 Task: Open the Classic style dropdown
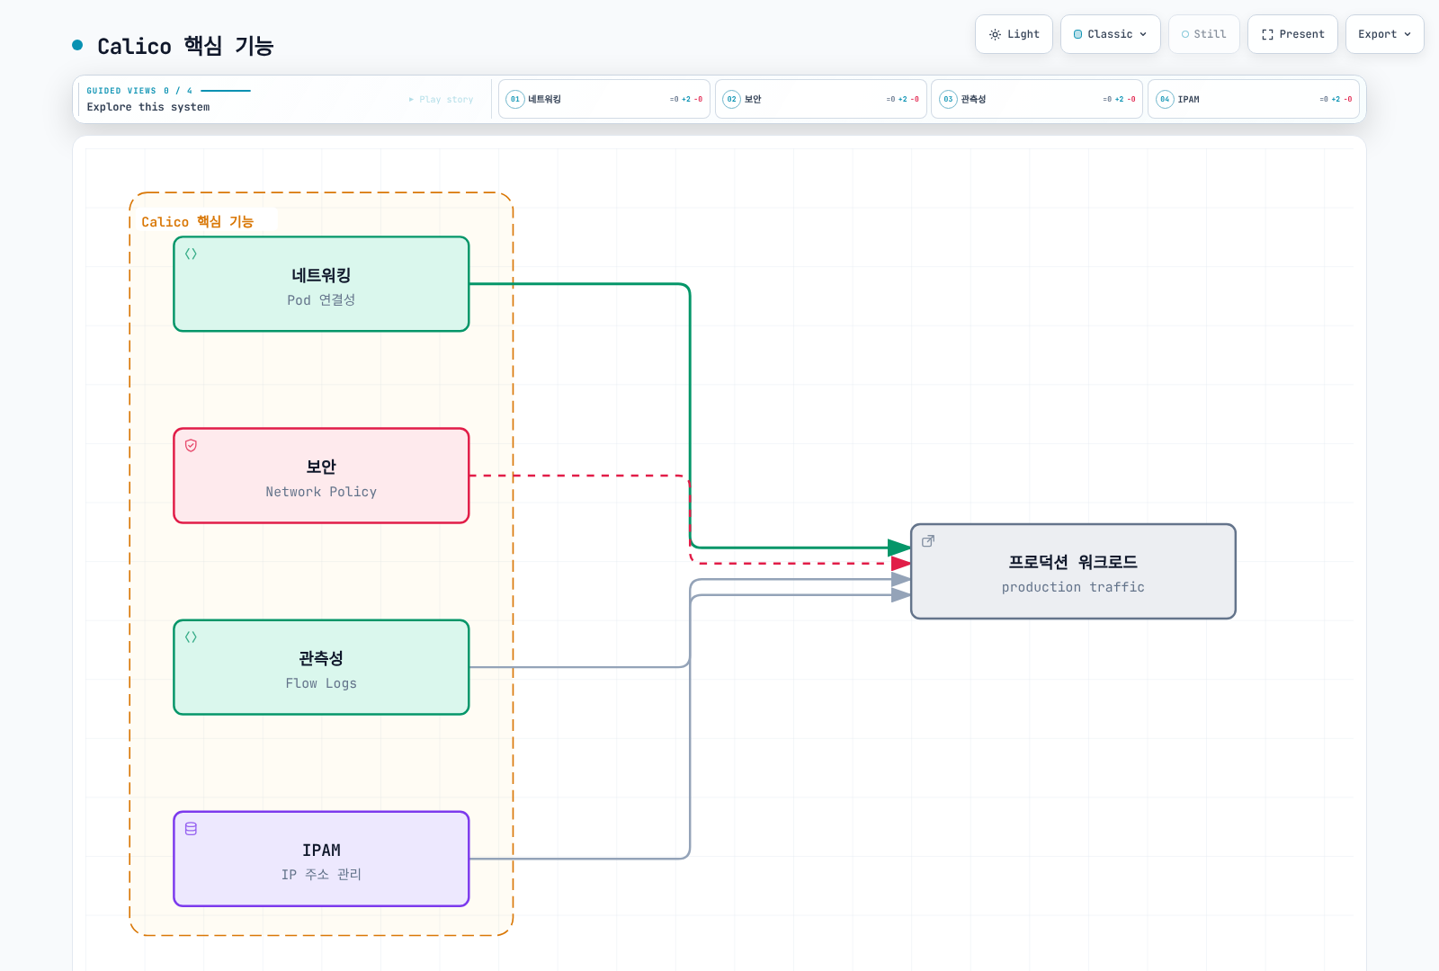[x=1111, y=34]
